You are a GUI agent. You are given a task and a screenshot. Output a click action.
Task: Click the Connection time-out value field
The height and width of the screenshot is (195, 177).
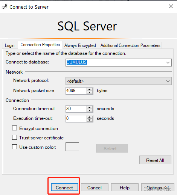[76, 109]
